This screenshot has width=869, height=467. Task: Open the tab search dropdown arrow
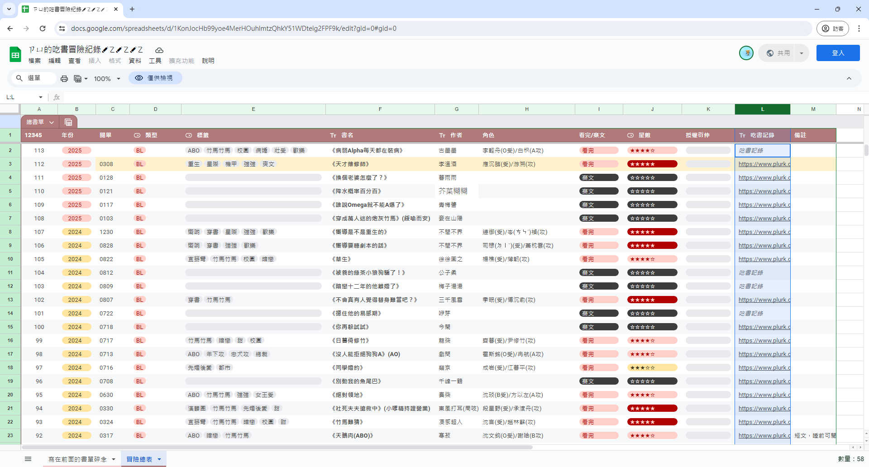pos(9,9)
